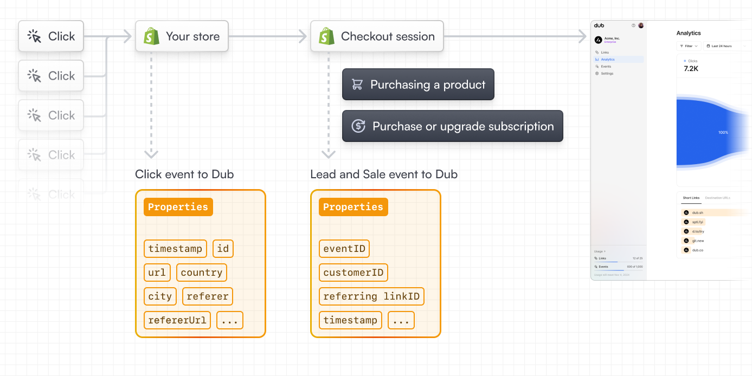
Task: Toggle the Clicks legend indicator
Action: [x=685, y=61]
